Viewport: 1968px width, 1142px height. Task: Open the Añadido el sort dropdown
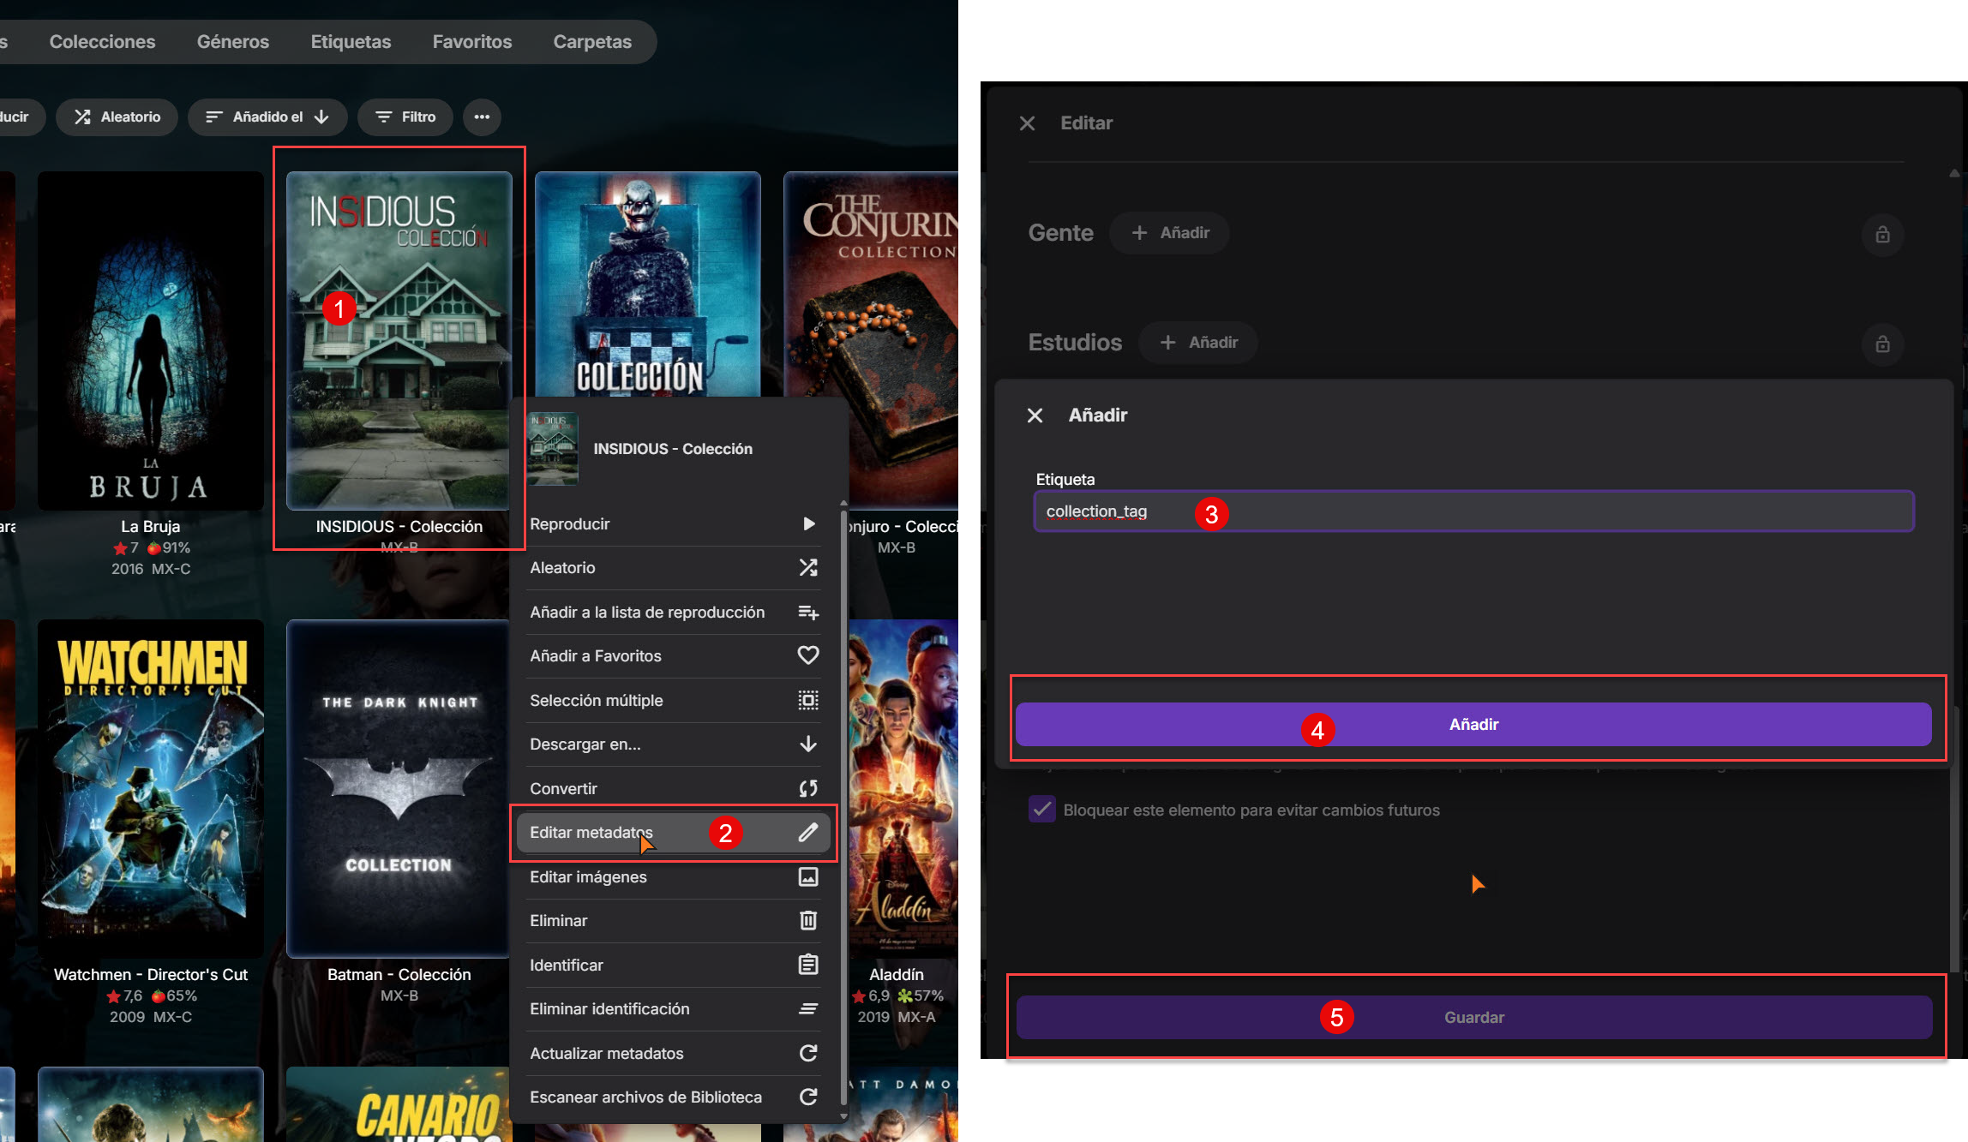pyautogui.click(x=267, y=117)
